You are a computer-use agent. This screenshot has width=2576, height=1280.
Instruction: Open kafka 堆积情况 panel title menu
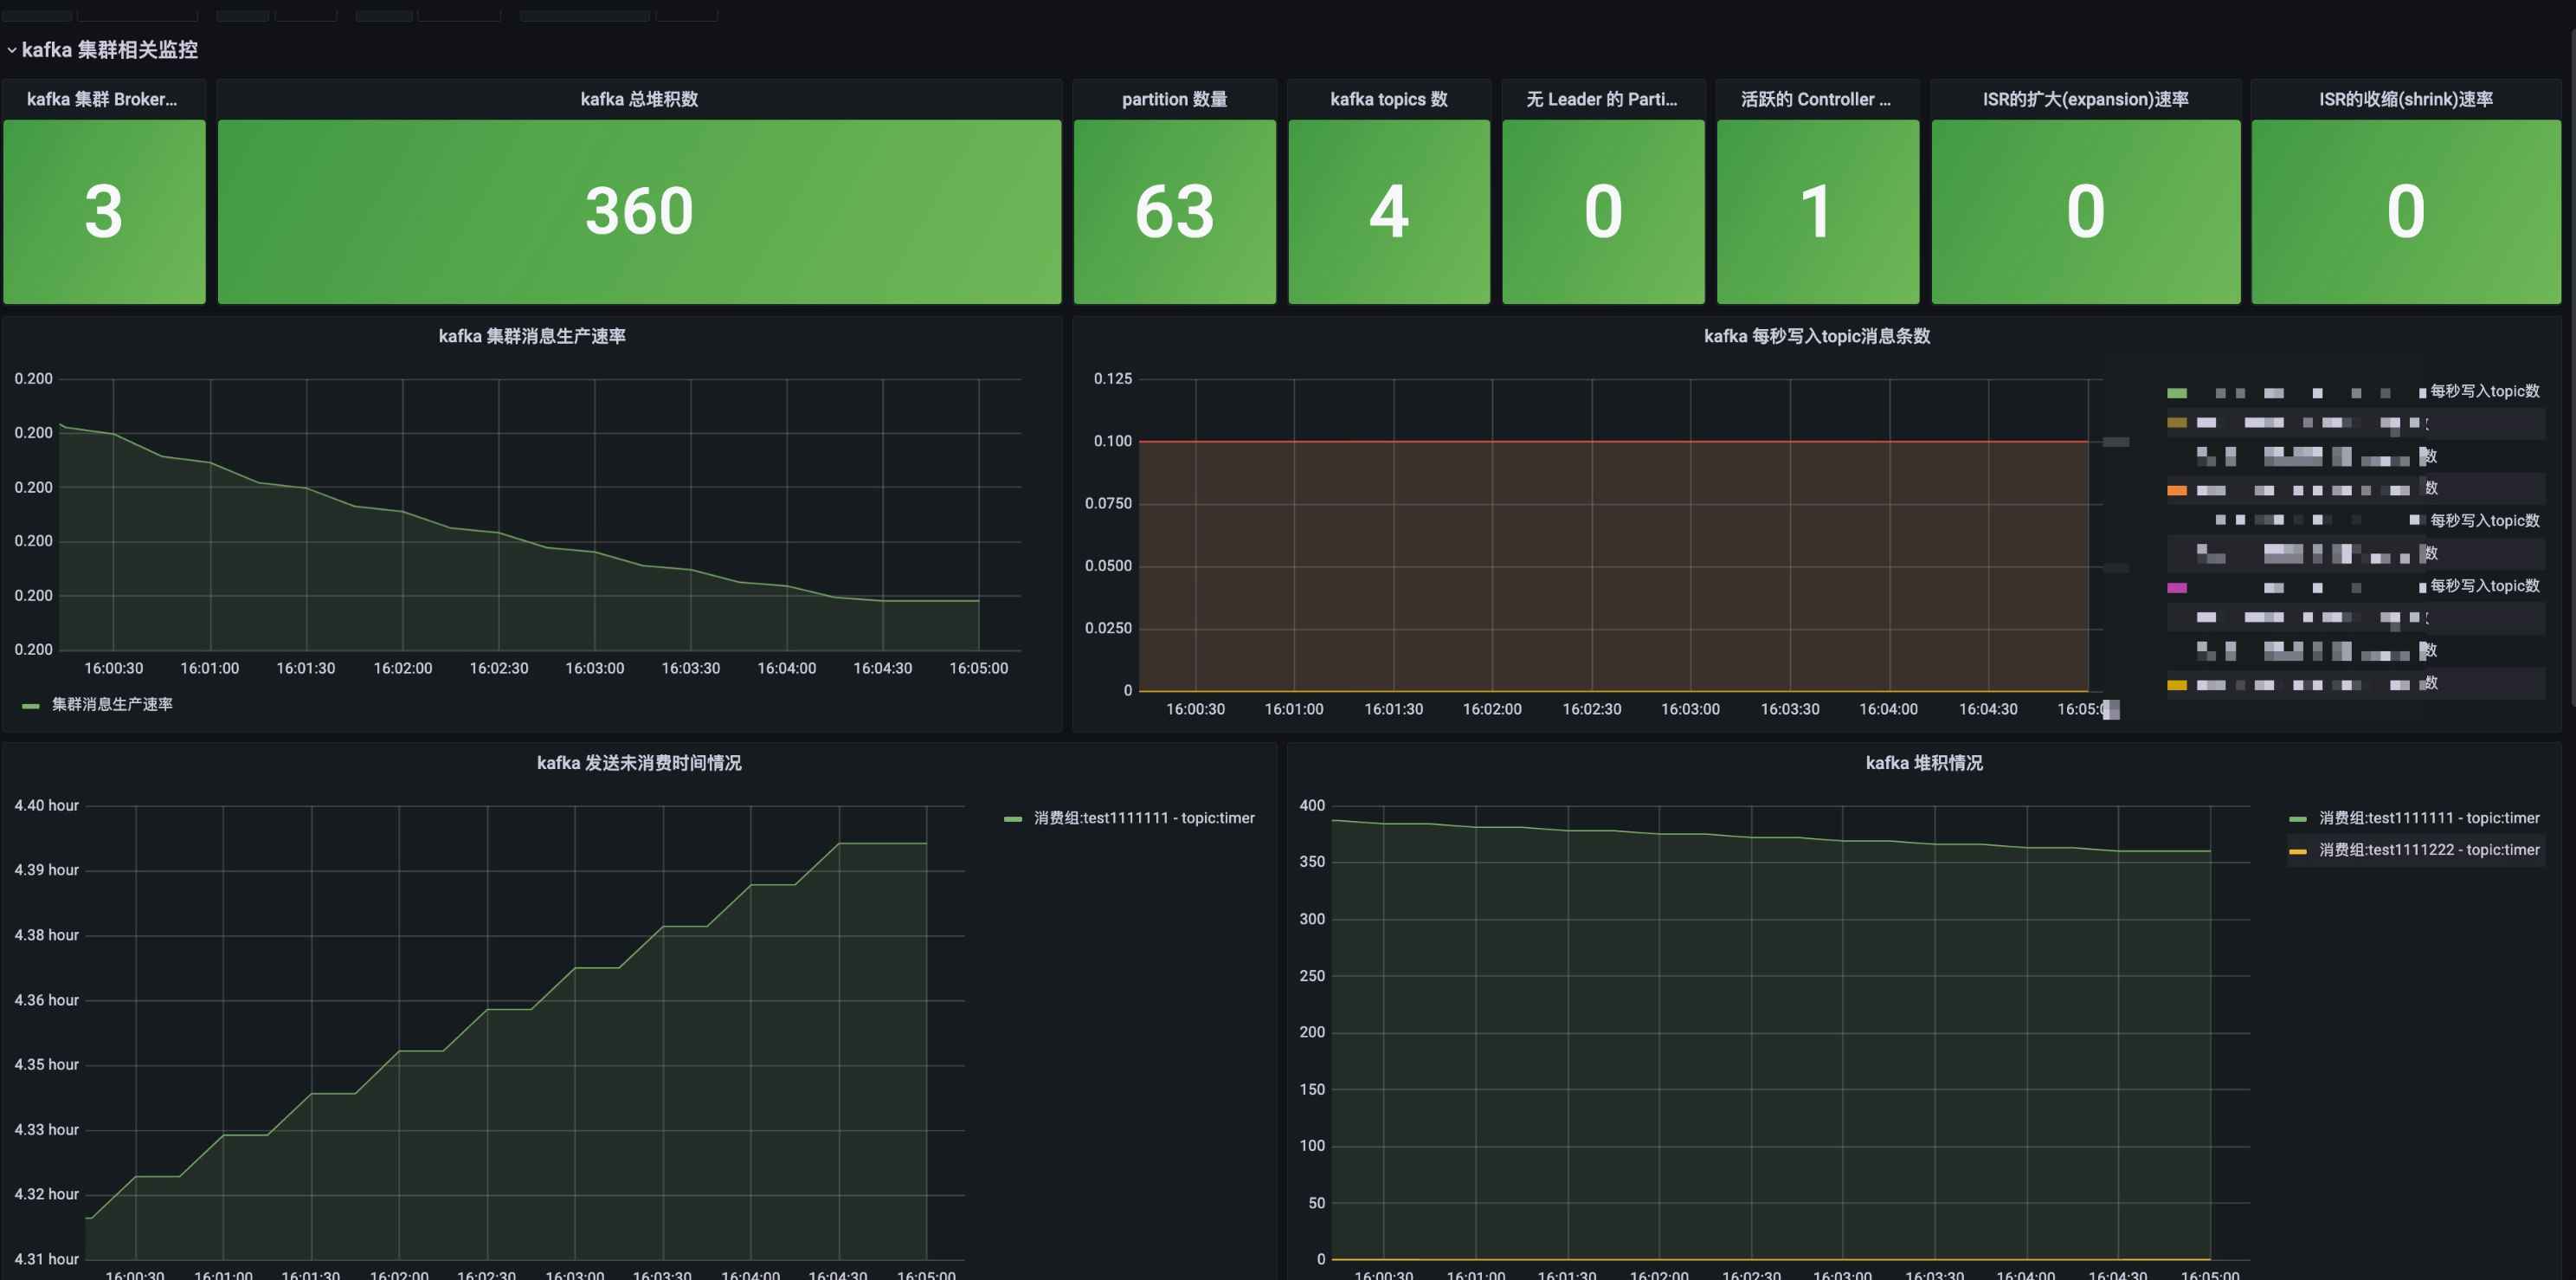(1923, 763)
